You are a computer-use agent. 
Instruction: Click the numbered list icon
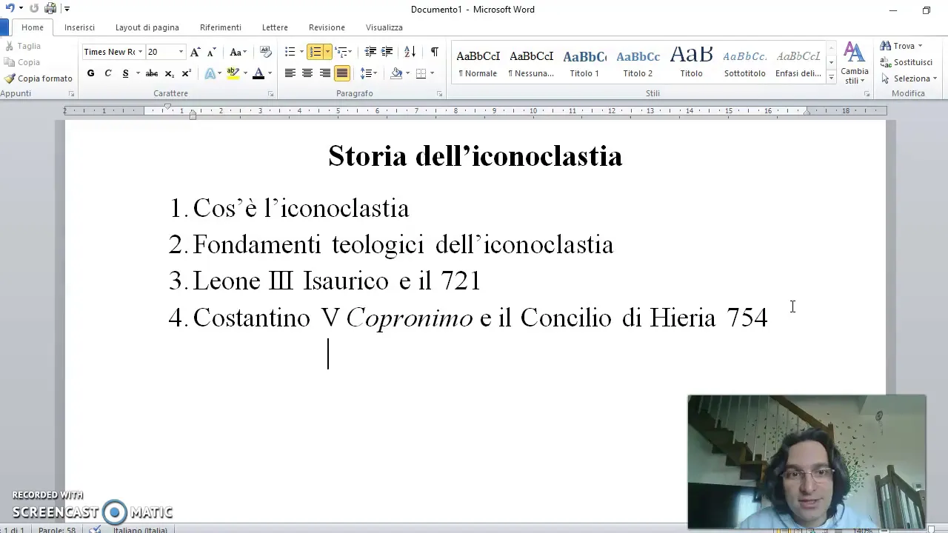point(316,52)
